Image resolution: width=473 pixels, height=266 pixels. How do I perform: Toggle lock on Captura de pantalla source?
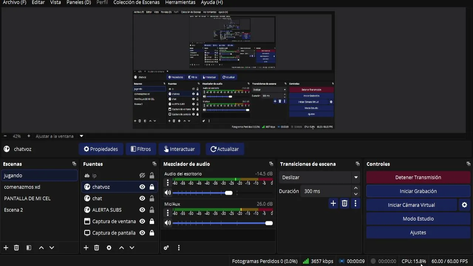152,233
